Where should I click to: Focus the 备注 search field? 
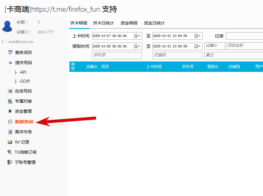[x=234, y=55]
